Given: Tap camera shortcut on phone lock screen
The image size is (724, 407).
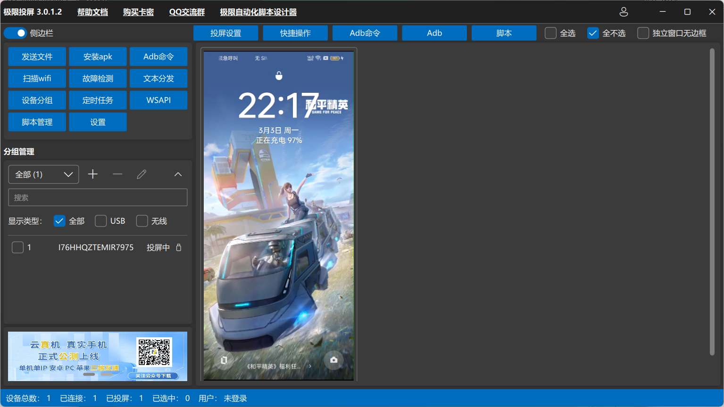Looking at the screenshot, I should pos(334,360).
